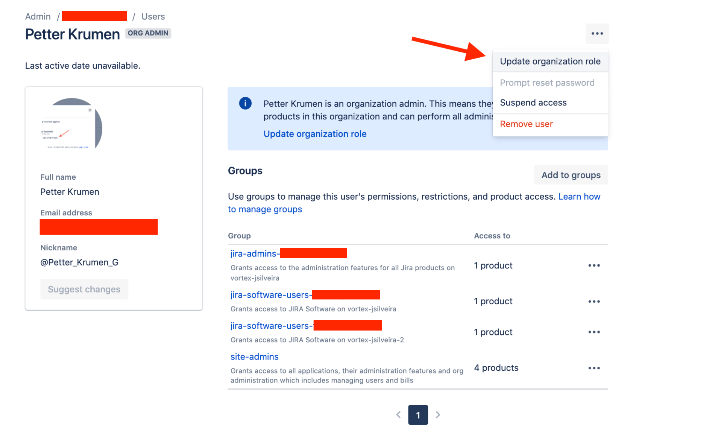Go to next page using right chevron
The image size is (727, 430).
[x=438, y=415]
